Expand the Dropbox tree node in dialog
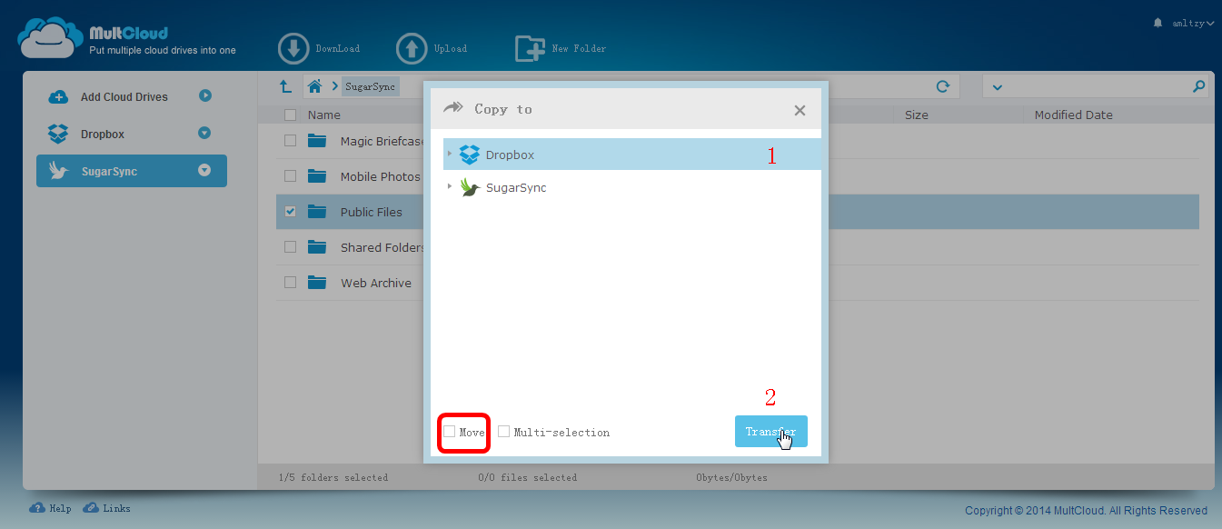Image resolution: width=1222 pixels, height=529 pixels. [x=449, y=154]
